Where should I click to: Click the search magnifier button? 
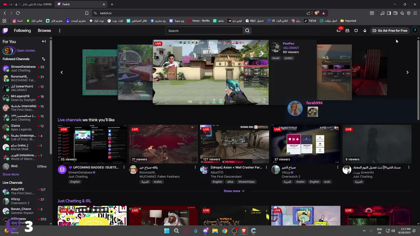(x=247, y=30)
